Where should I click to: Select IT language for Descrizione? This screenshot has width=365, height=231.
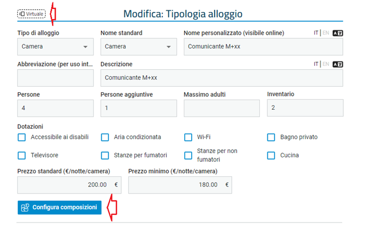click(316, 64)
